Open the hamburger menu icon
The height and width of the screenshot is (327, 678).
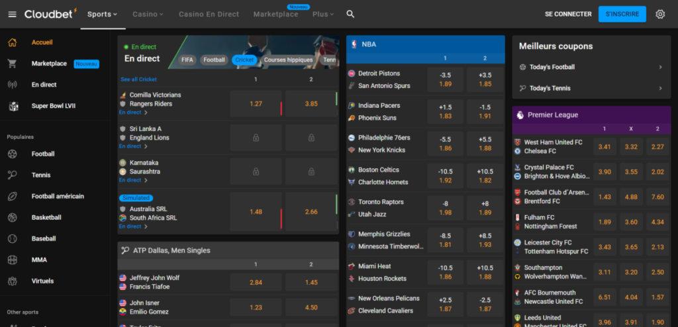pos(12,15)
